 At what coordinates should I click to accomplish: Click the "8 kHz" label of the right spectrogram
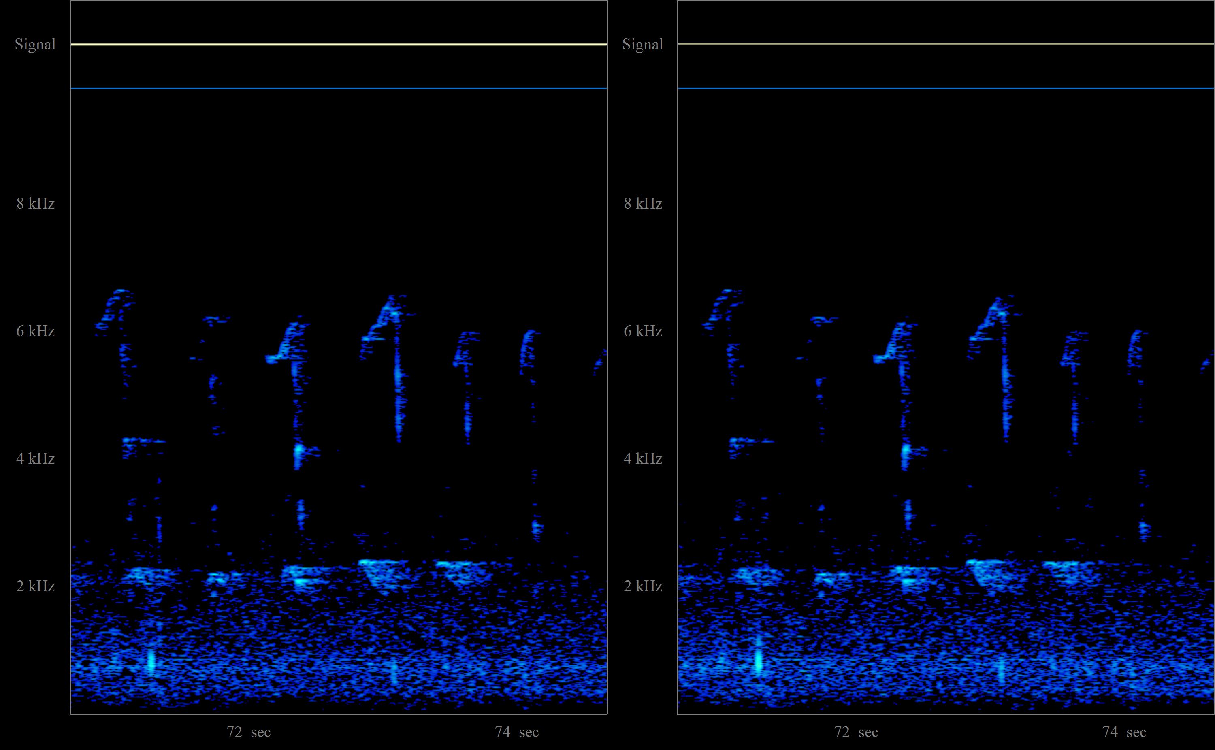tap(643, 203)
